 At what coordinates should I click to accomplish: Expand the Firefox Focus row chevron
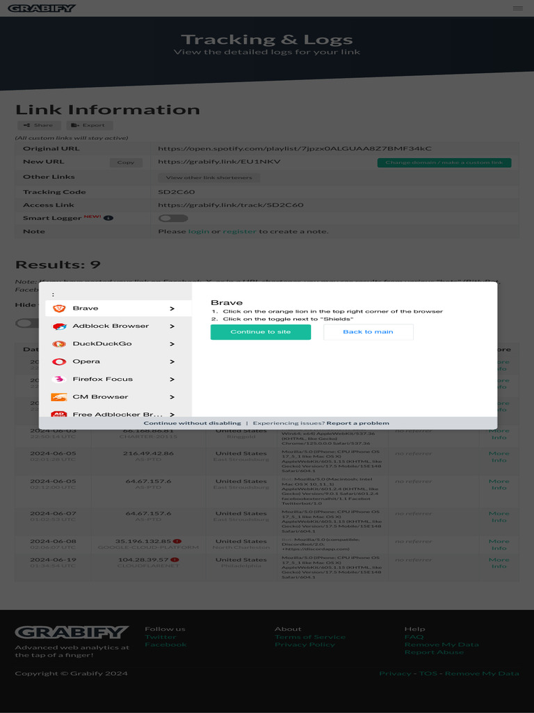pyautogui.click(x=172, y=379)
